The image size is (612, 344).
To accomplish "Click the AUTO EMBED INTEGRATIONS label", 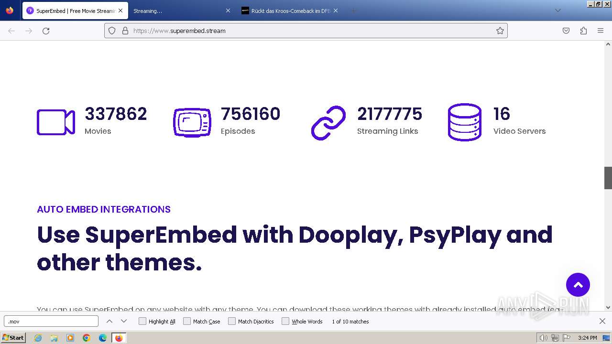I will pyautogui.click(x=104, y=209).
